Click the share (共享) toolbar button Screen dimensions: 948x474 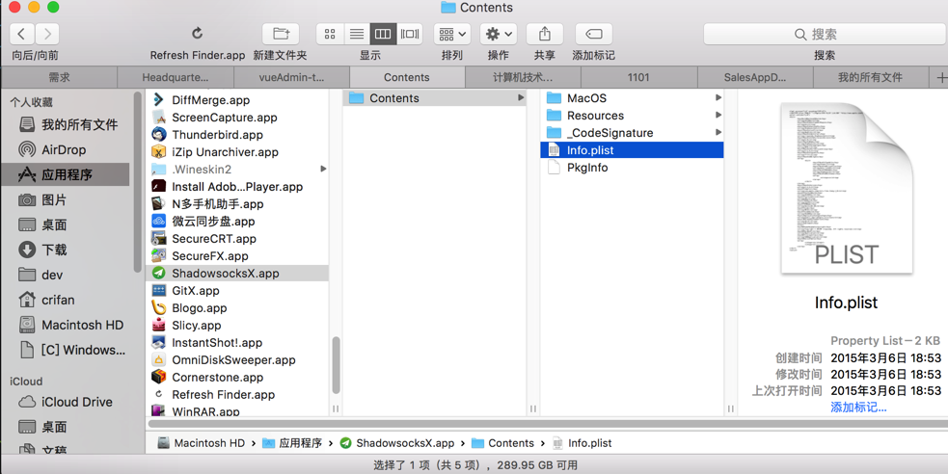coord(545,34)
